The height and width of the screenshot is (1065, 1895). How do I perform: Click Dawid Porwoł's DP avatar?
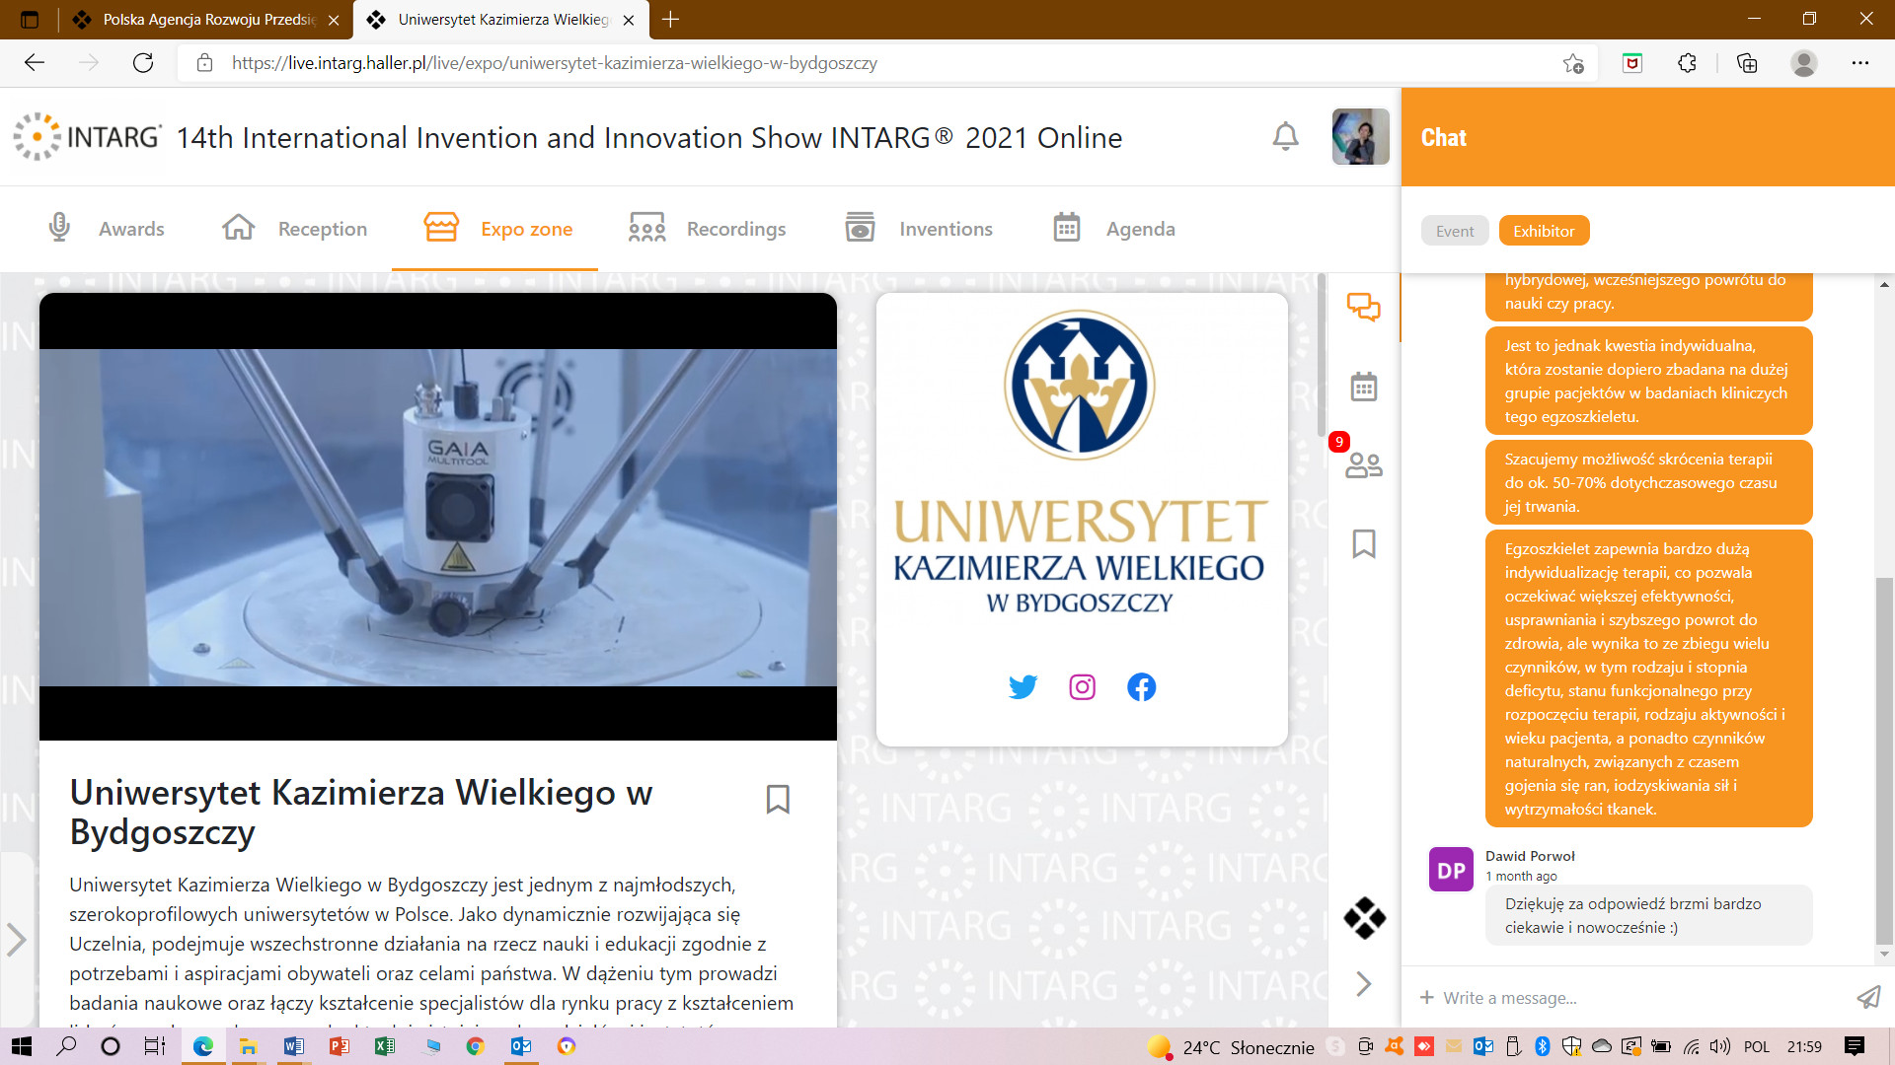[x=1451, y=870]
